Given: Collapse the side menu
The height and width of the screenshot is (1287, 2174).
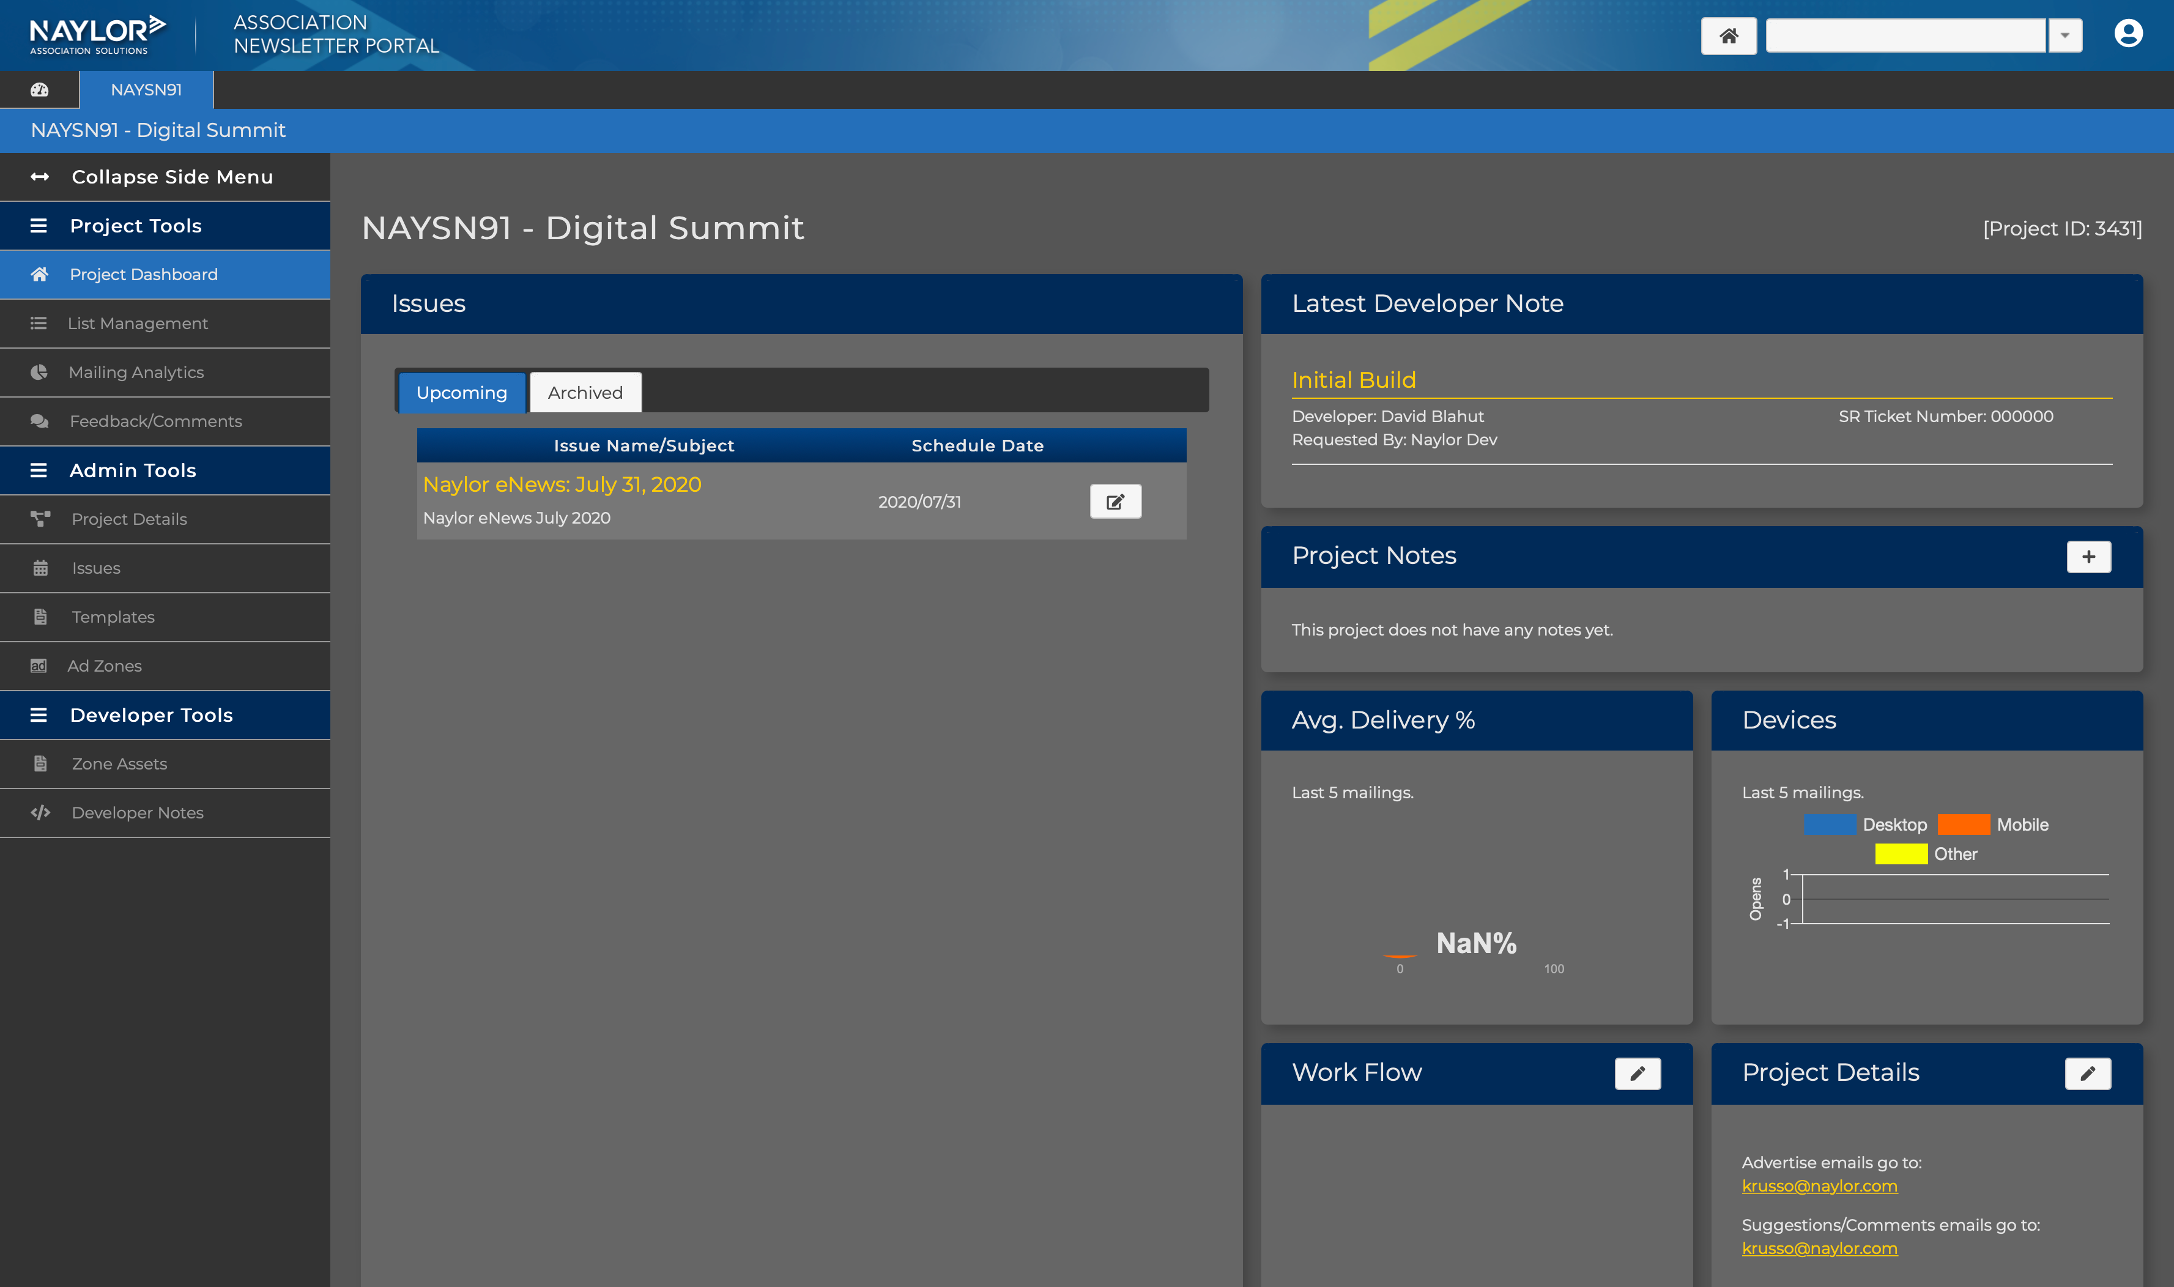Looking at the screenshot, I should tap(165, 177).
